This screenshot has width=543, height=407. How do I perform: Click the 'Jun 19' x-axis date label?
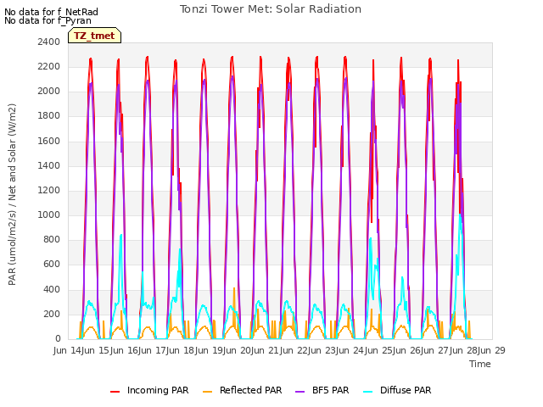click(208, 350)
